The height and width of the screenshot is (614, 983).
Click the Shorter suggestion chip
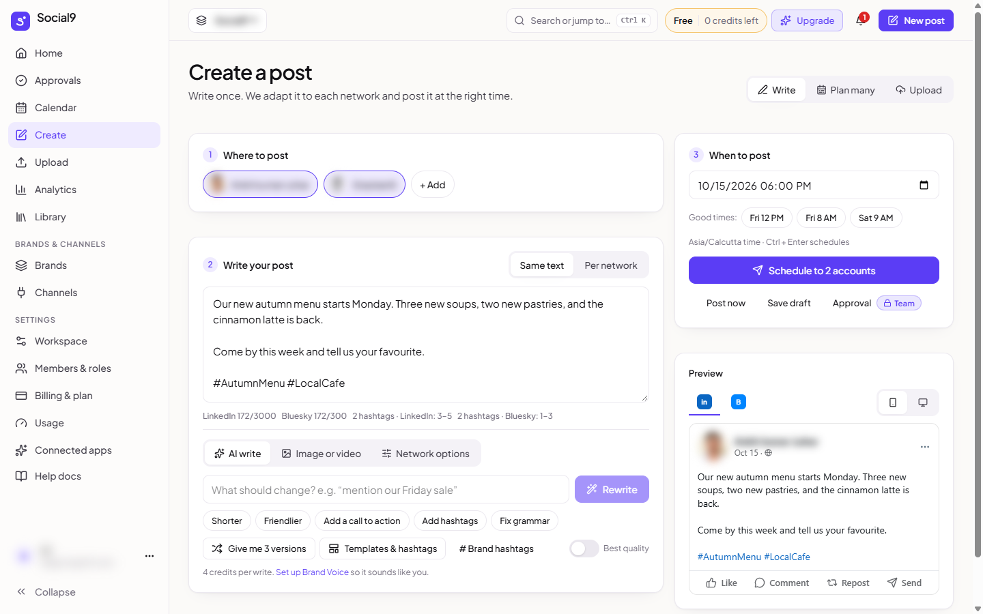pos(227,521)
